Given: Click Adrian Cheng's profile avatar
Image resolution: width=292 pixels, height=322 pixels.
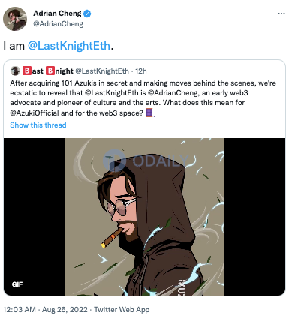Looking at the screenshot, I should (x=15, y=19).
